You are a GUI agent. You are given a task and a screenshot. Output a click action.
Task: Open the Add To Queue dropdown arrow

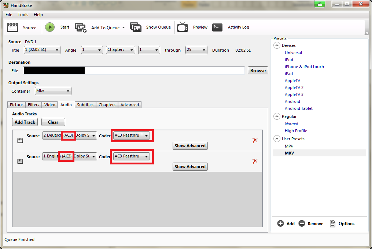coord(124,28)
